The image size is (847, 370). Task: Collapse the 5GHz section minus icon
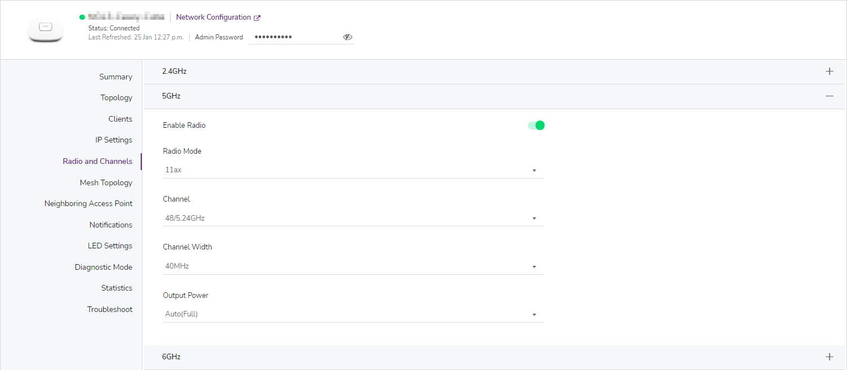(829, 96)
